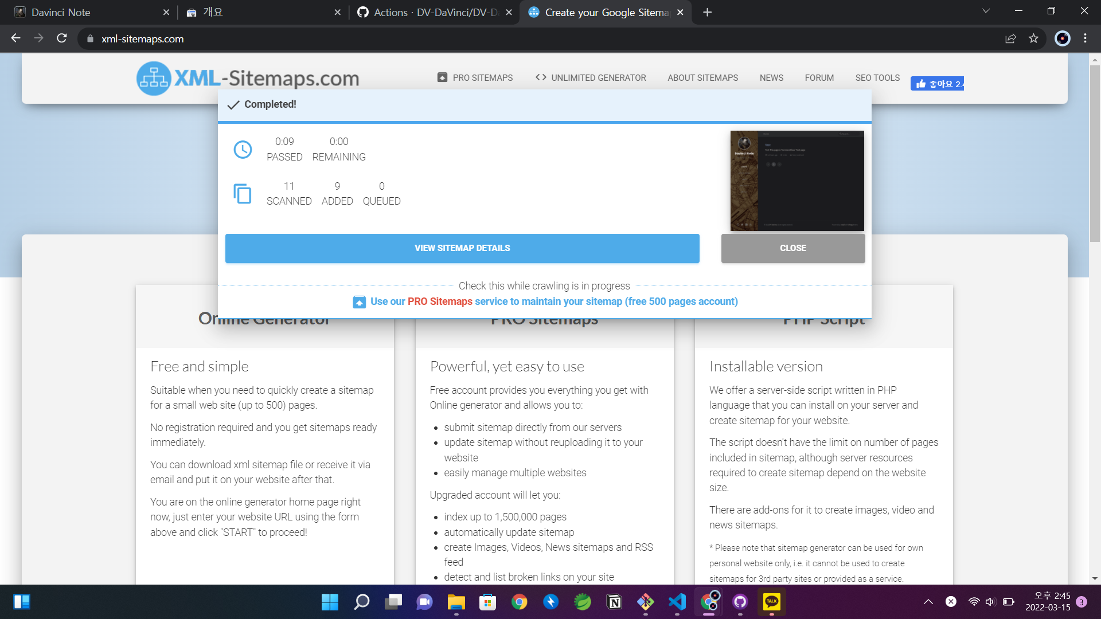
Task: Bookmark this page with the star icon
Action: [1033, 38]
